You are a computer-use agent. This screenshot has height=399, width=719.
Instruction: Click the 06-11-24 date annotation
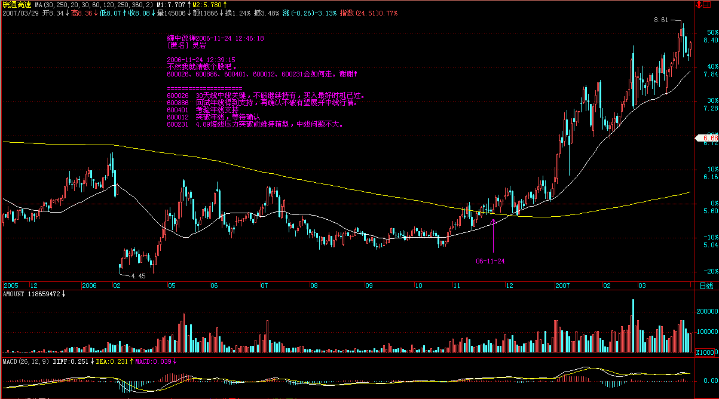(x=491, y=261)
